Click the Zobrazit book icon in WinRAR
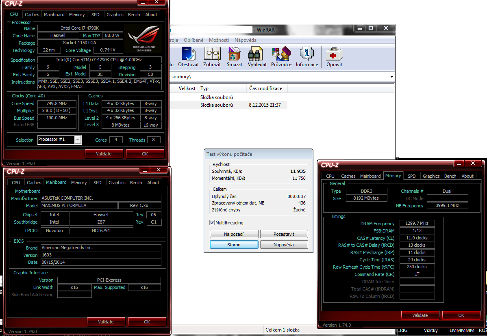This screenshot has height=336, width=487. [212, 57]
